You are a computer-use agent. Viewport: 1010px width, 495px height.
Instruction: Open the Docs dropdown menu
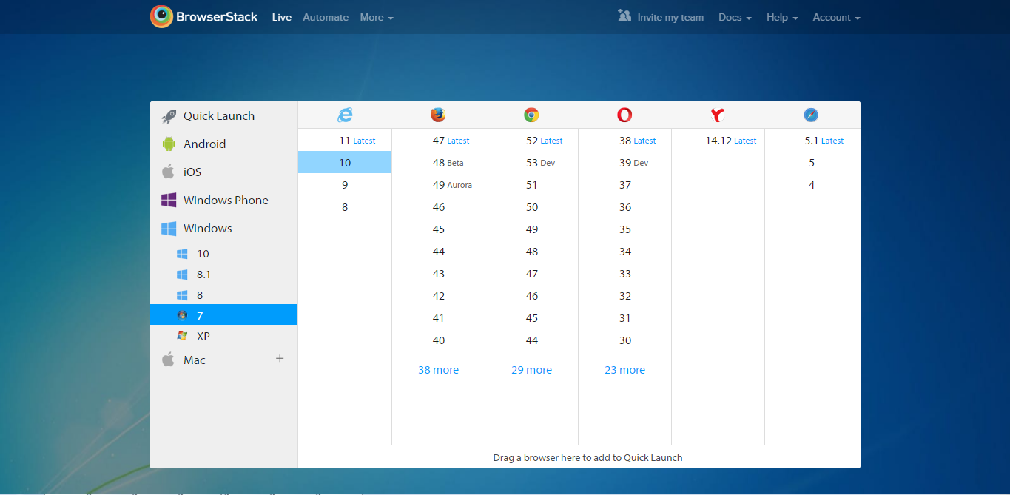coord(735,17)
